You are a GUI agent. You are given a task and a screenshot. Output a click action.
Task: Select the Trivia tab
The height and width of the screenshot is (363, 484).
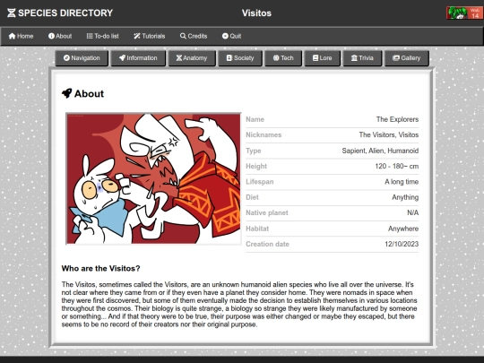(x=362, y=58)
